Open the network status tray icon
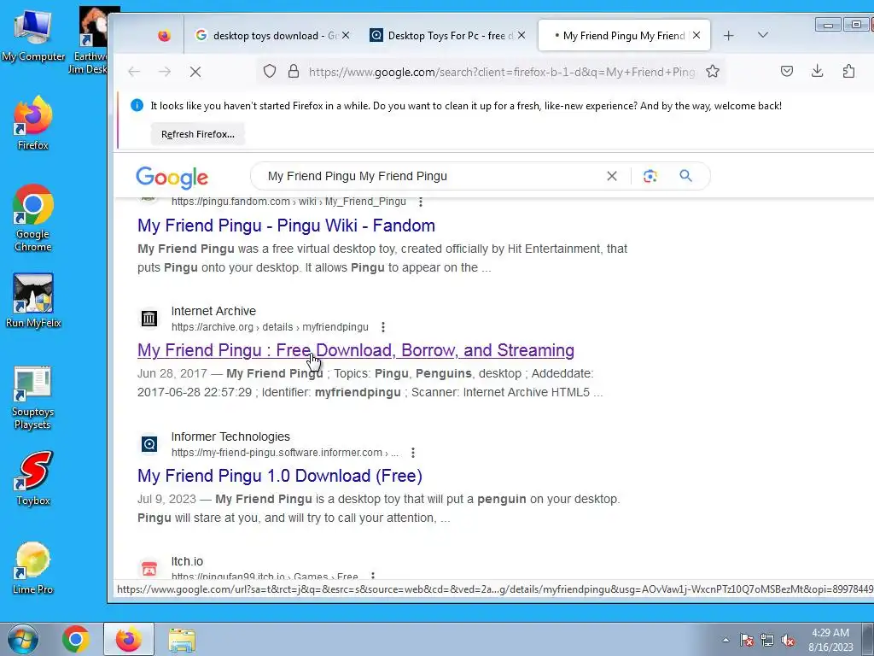This screenshot has width=874, height=656. (767, 640)
